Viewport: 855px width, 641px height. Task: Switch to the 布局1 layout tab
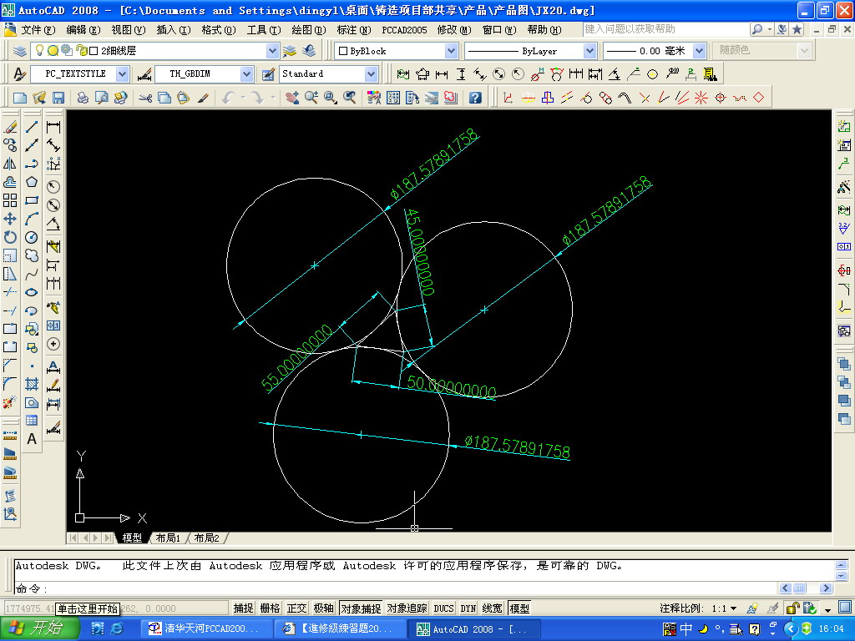[168, 538]
